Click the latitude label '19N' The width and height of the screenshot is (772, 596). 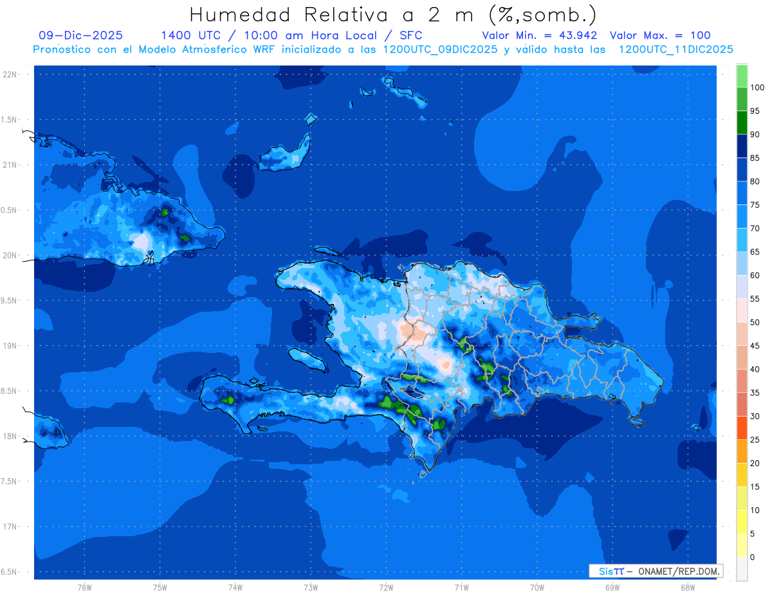click(x=10, y=345)
